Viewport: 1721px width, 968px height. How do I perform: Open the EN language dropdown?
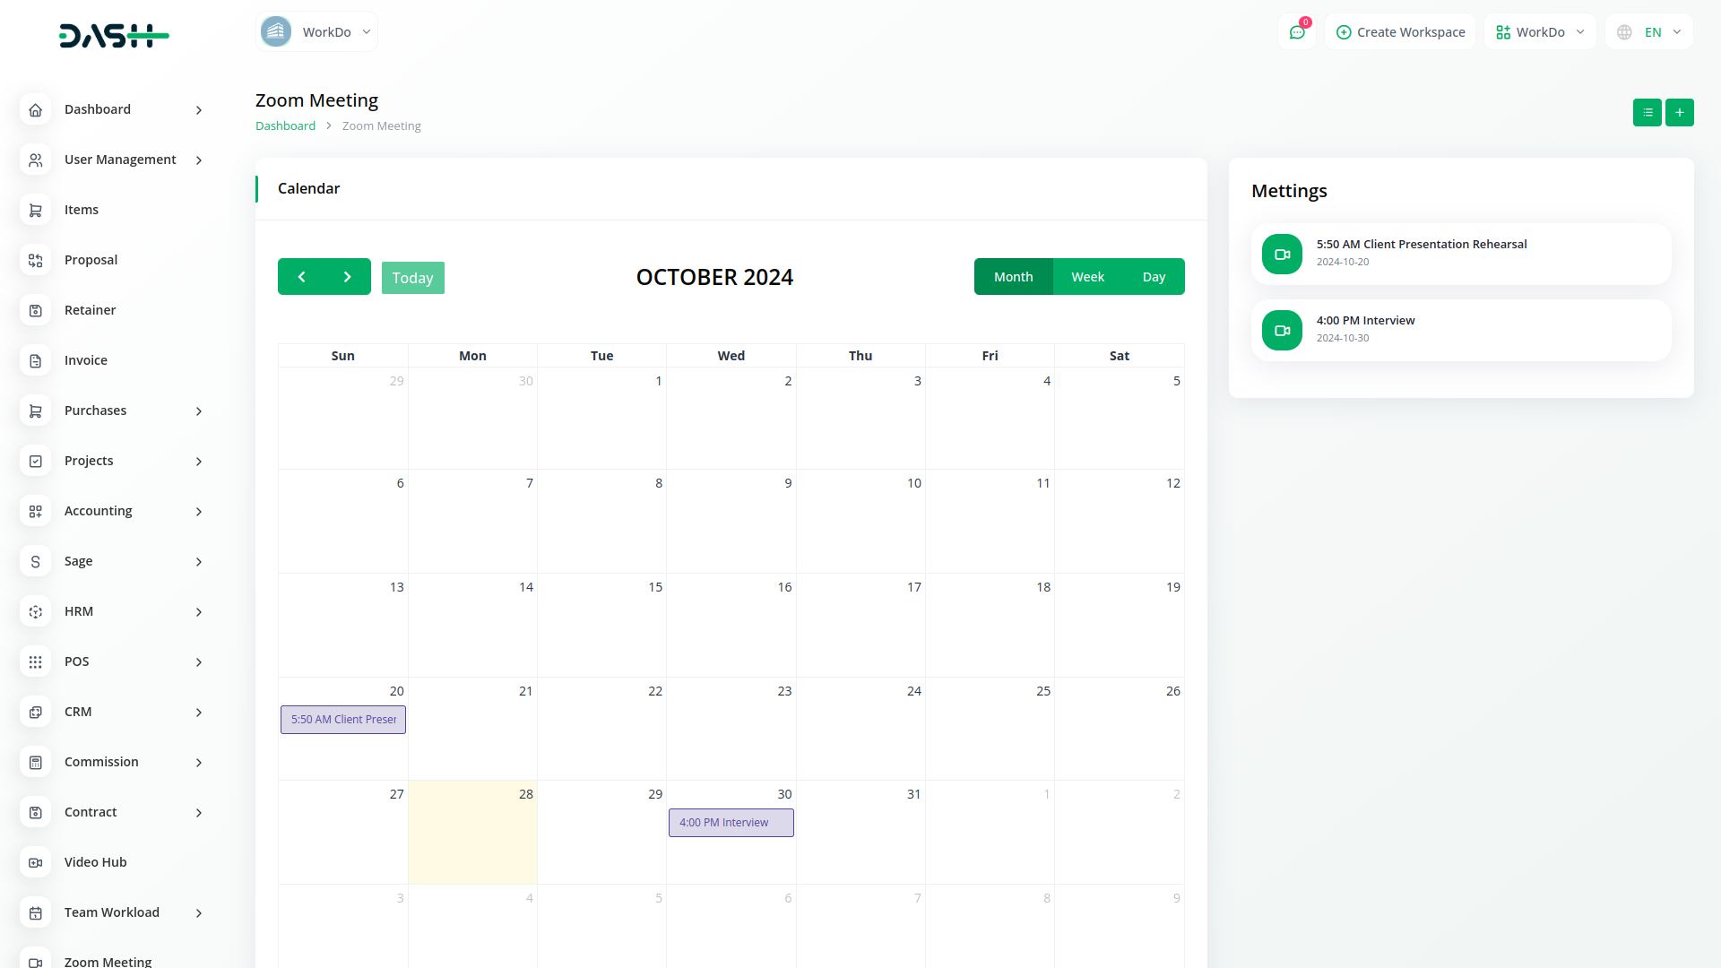click(x=1649, y=32)
